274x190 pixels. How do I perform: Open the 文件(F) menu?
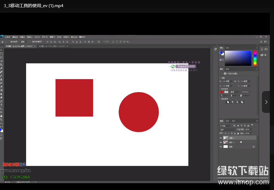tap(7, 37)
